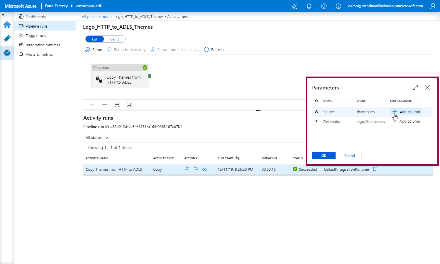Open the activity output icon in Actions

tap(196, 169)
